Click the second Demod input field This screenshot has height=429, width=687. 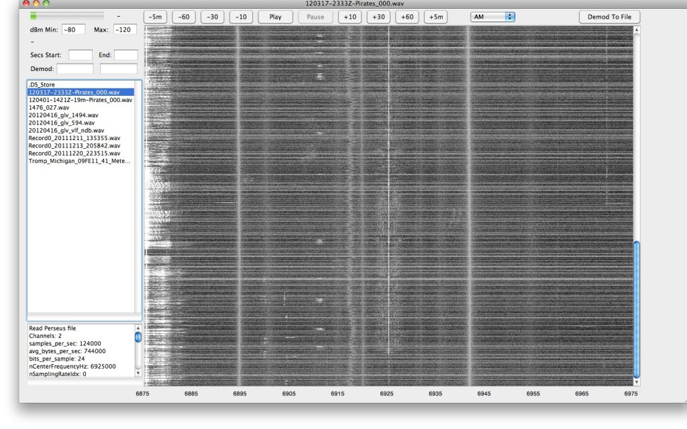click(119, 69)
